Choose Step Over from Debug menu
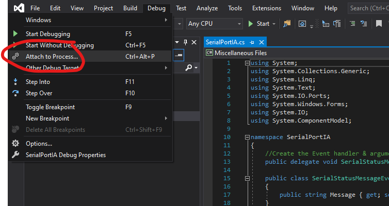The height and width of the screenshot is (206, 389). pos(90,93)
